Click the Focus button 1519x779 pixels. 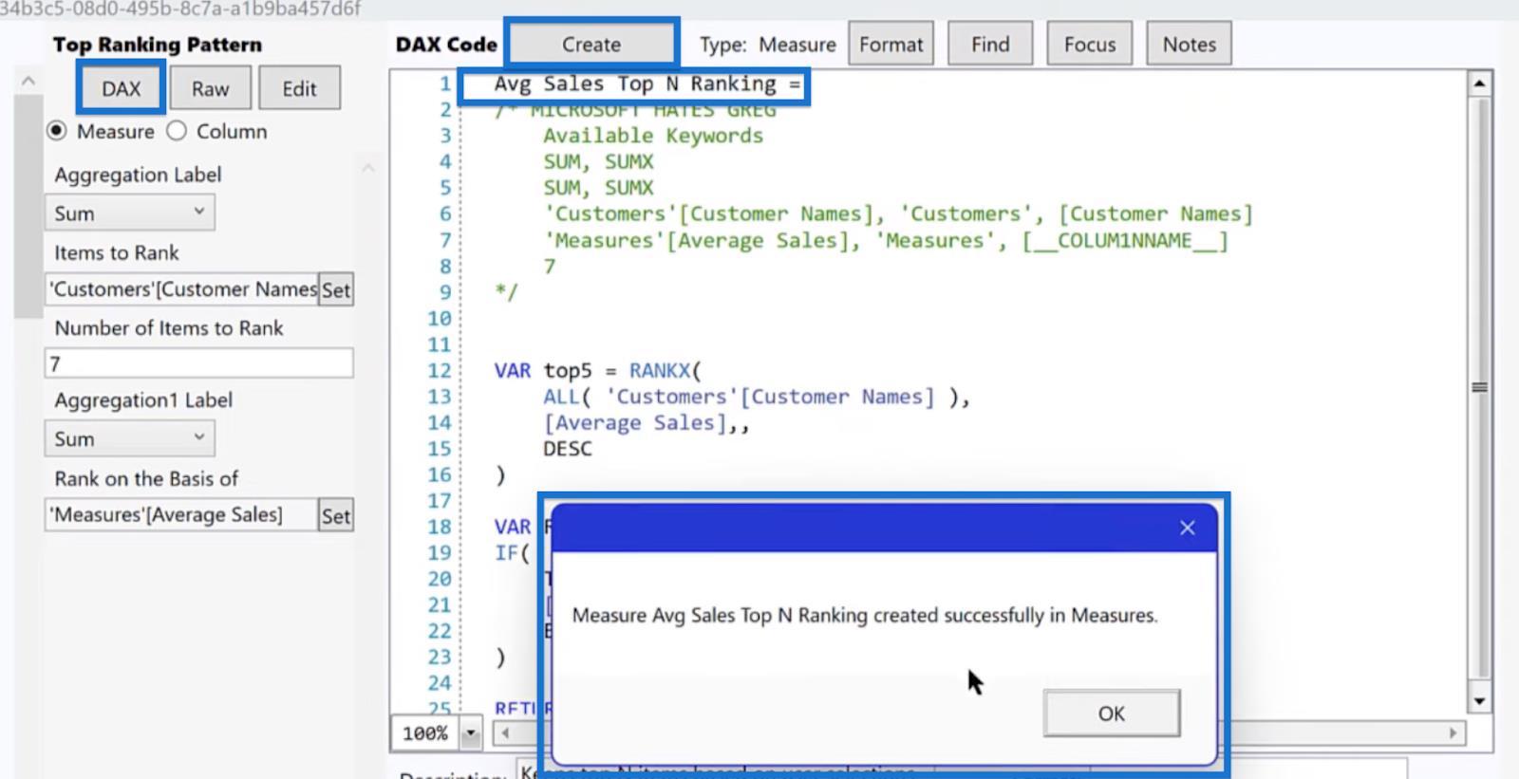pyautogui.click(x=1090, y=44)
